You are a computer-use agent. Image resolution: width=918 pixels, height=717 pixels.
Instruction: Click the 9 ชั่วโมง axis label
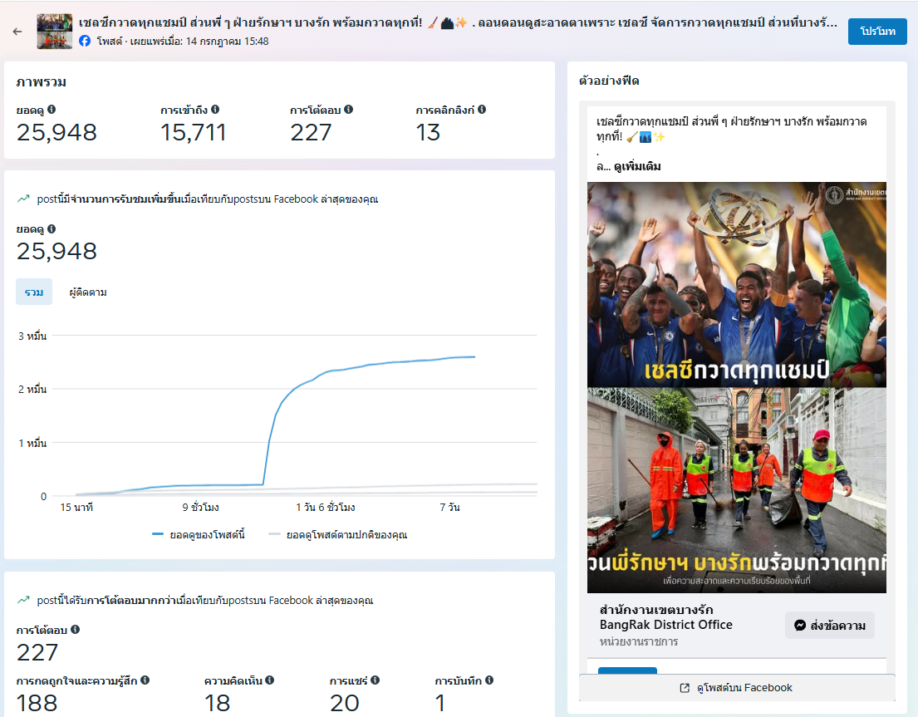click(200, 508)
